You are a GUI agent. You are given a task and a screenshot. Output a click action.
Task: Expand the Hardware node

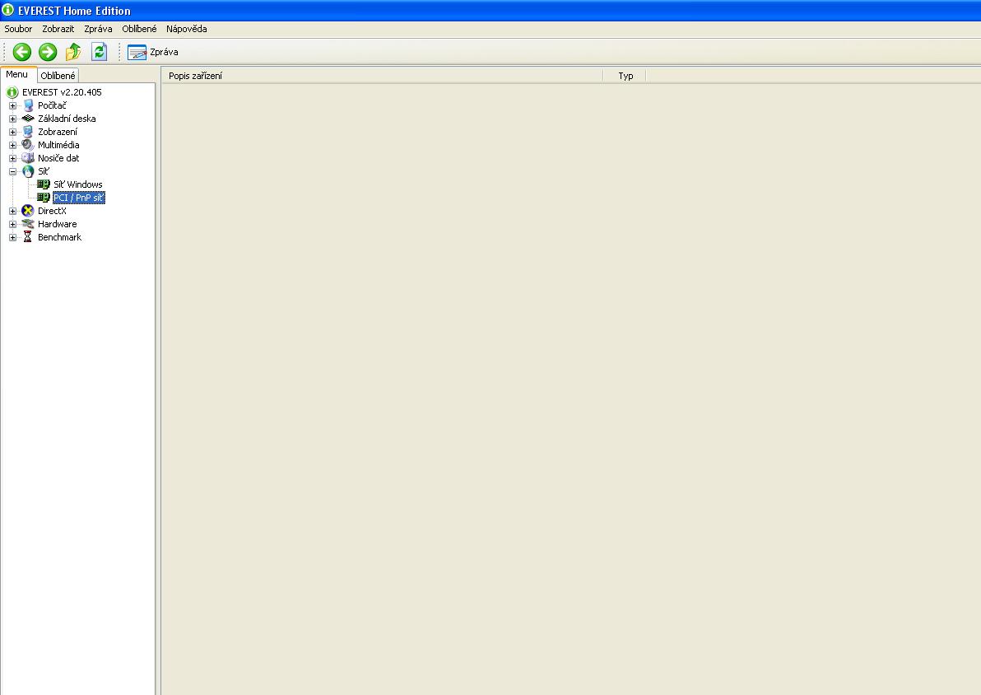[x=12, y=224]
